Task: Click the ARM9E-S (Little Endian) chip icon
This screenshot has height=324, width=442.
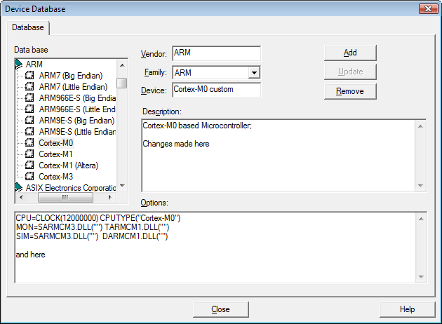Action: 29,132
